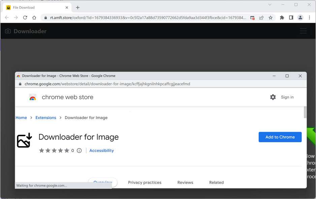The height and width of the screenshot is (199, 316).
Task: Go to the browser home page
Action: point(34,17)
